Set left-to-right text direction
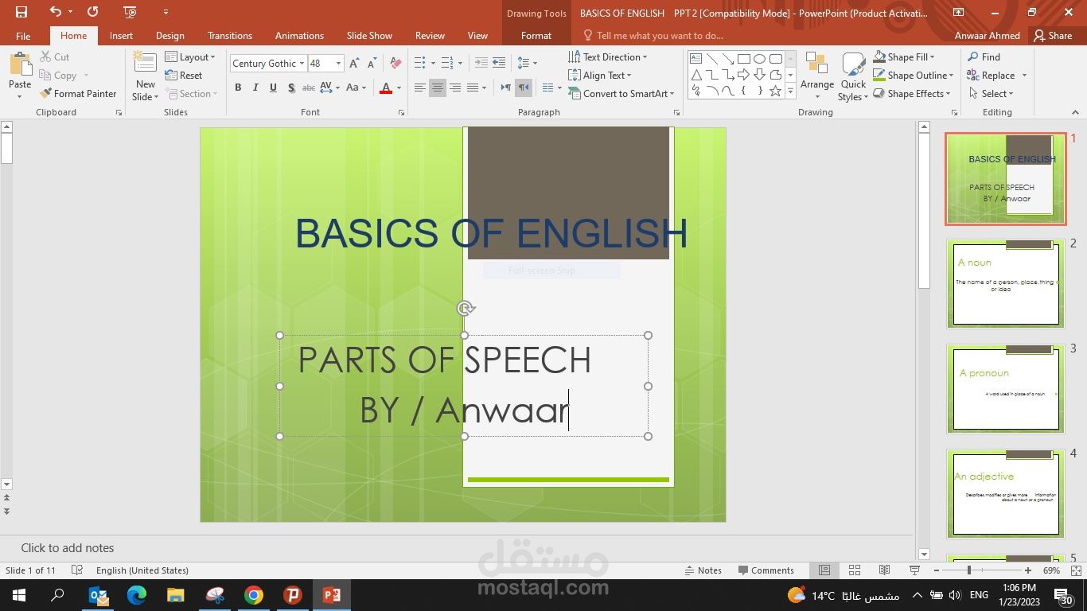This screenshot has height=611, width=1087. click(x=505, y=88)
